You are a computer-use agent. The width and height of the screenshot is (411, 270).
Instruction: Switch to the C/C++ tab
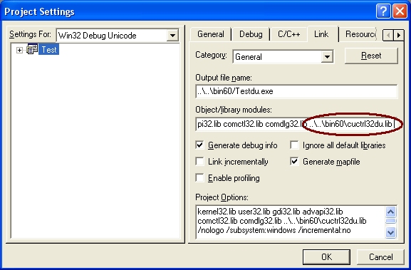[x=289, y=34]
